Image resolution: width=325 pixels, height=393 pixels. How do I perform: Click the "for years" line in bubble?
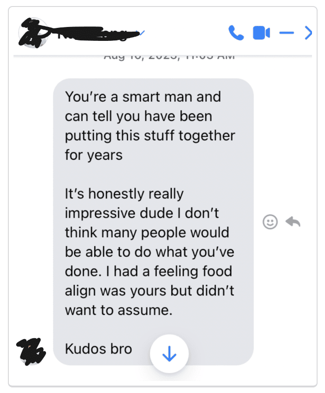pyautogui.click(x=94, y=155)
